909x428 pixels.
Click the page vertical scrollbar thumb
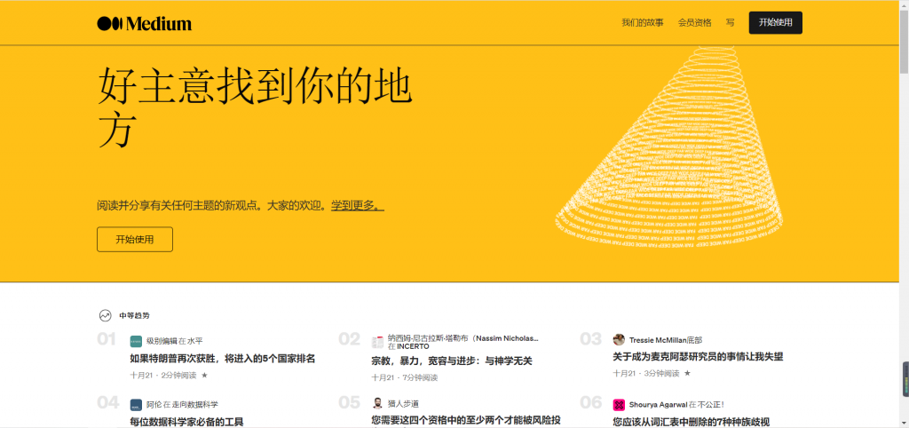[x=904, y=41]
